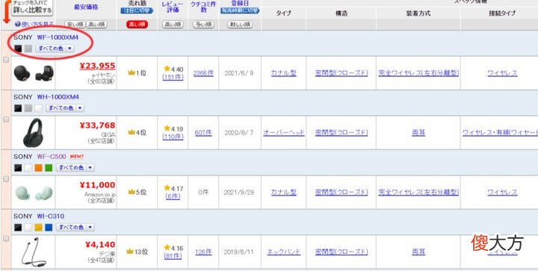Select white color swatch for WH-1000XM4
Viewport: 538px width, 271px height.
coord(38,108)
